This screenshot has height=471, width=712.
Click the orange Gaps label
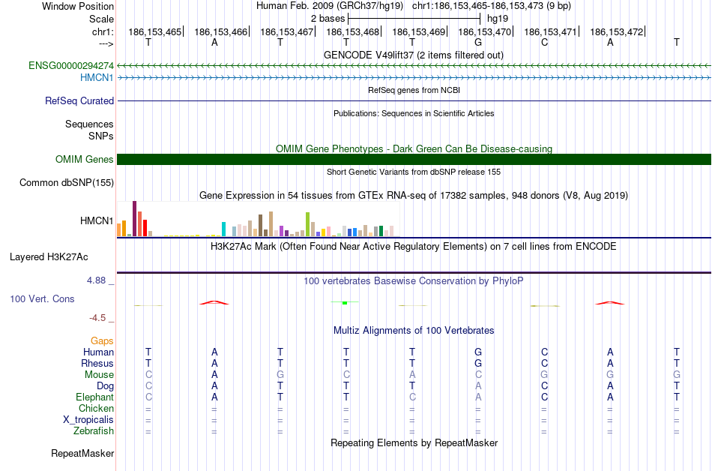pyautogui.click(x=102, y=341)
